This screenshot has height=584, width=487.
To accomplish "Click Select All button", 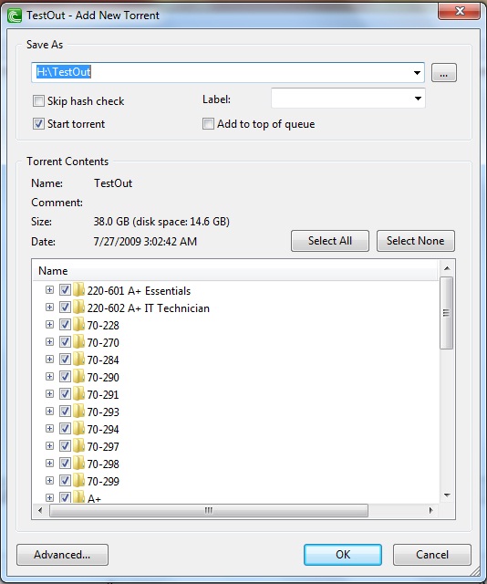I will tap(330, 241).
